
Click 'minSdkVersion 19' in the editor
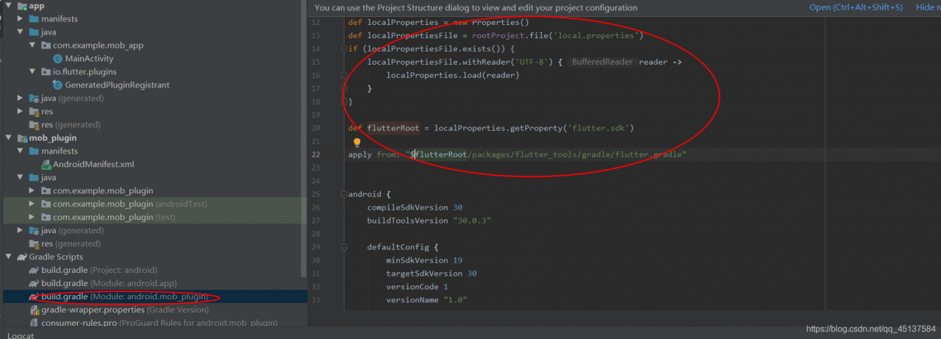(424, 260)
